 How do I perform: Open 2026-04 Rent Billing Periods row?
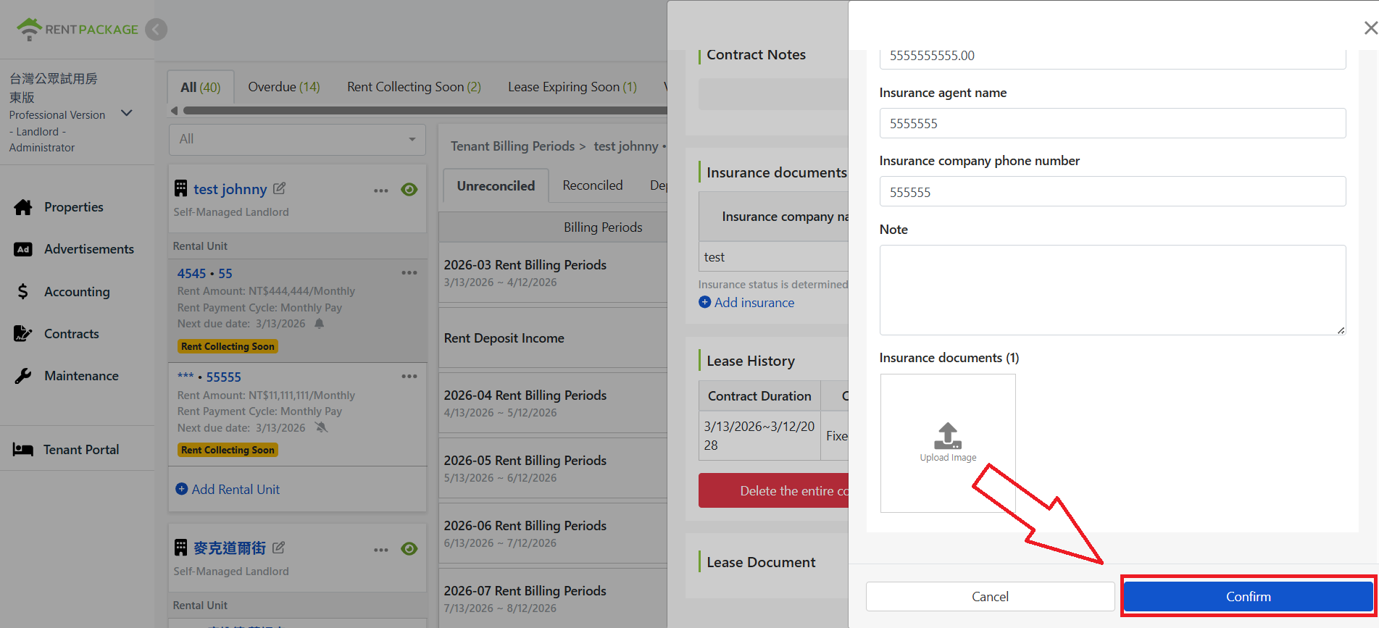tap(554, 403)
